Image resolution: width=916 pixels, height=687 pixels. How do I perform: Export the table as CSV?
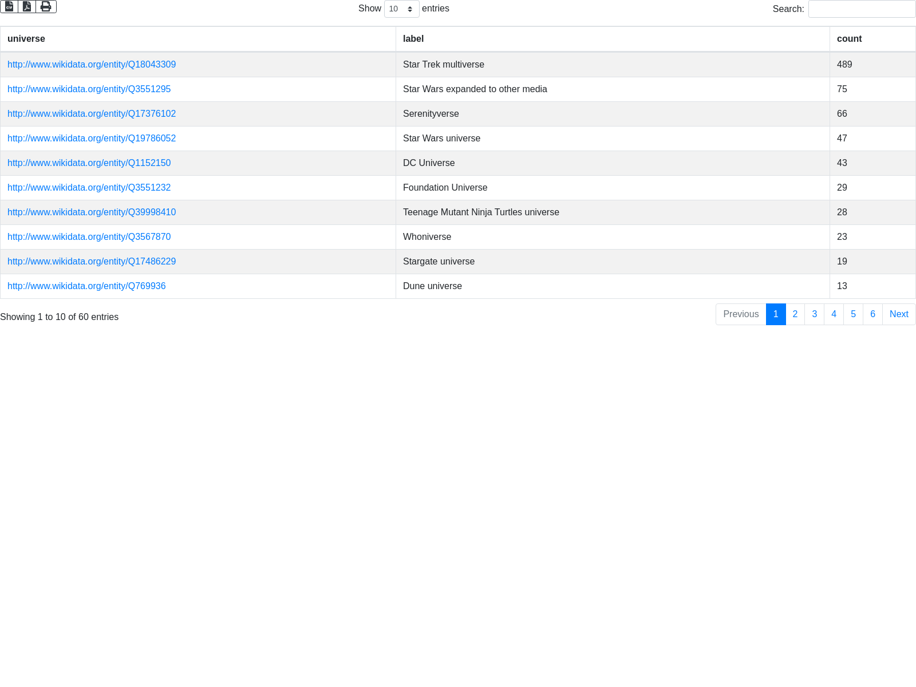coord(9,6)
